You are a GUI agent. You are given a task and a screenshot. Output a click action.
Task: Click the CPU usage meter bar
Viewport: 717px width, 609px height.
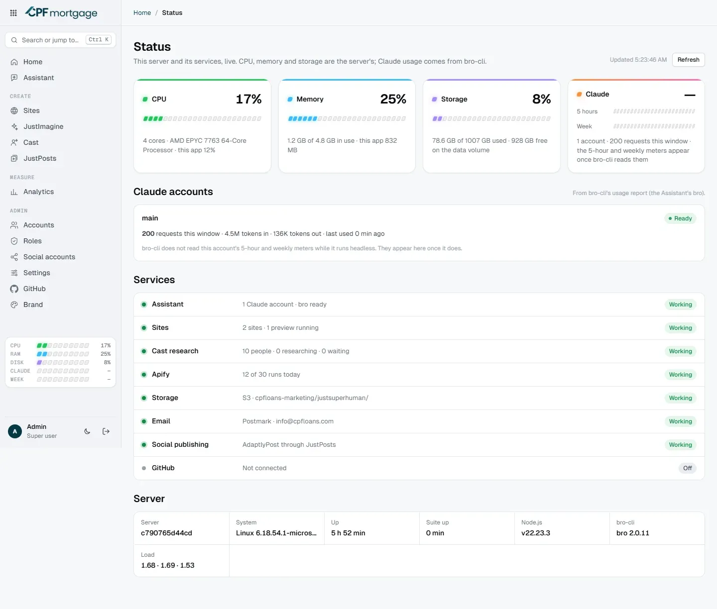pyautogui.click(x=202, y=118)
